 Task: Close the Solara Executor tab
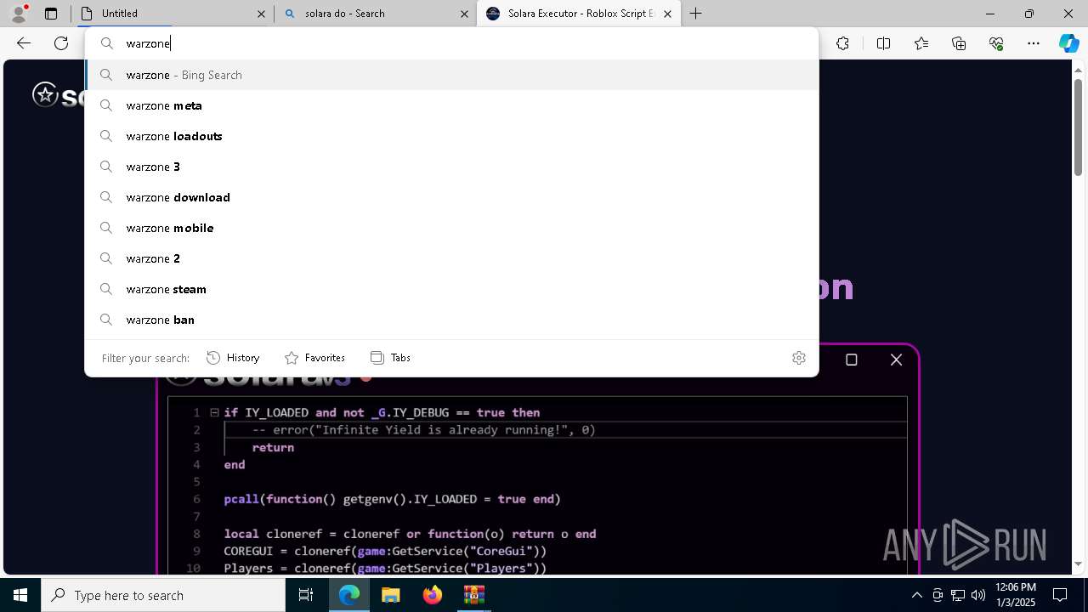click(667, 14)
